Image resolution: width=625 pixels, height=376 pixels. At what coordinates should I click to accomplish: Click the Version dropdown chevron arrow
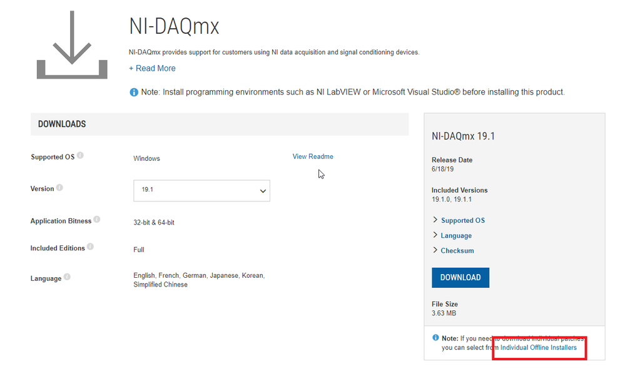pyautogui.click(x=263, y=191)
